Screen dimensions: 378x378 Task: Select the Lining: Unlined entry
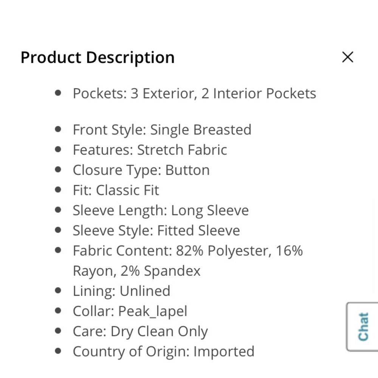(x=121, y=291)
